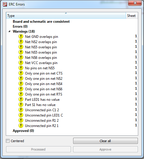Click the Processed button
This screenshot has width=144, height=159.
tap(38, 149)
